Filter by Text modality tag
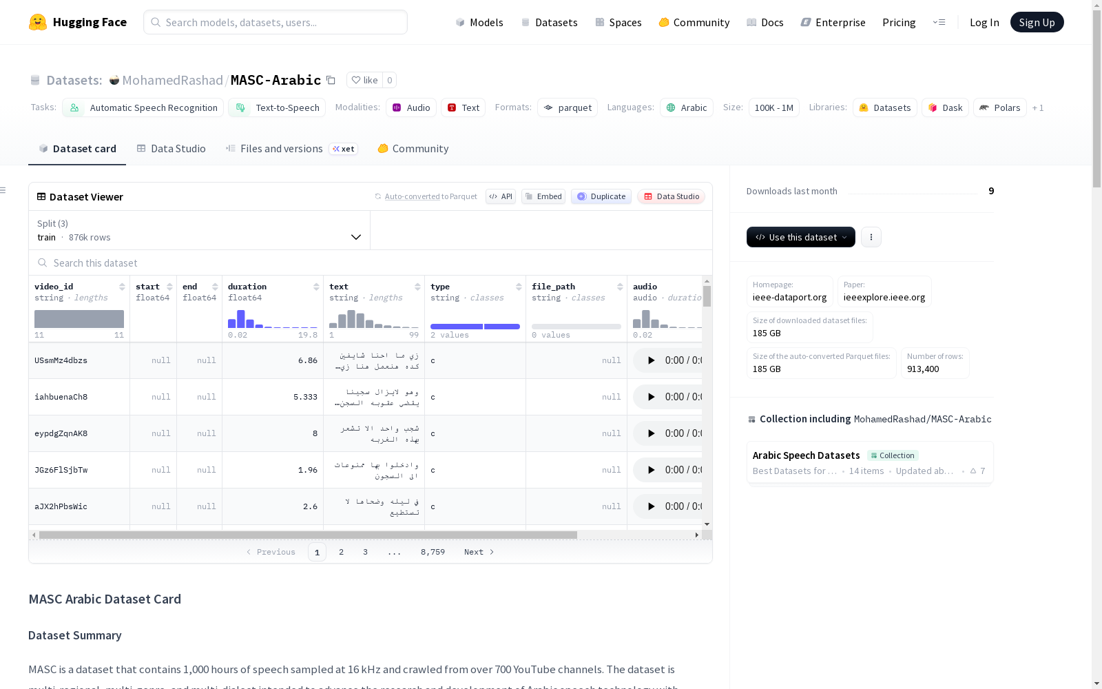Screen dimensions: 1102x689 pyautogui.click(x=464, y=107)
